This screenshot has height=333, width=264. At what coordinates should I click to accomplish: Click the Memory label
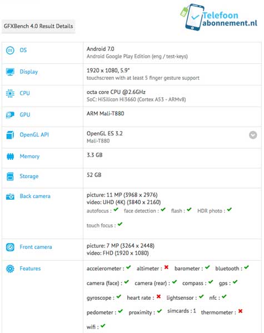point(29,157)
